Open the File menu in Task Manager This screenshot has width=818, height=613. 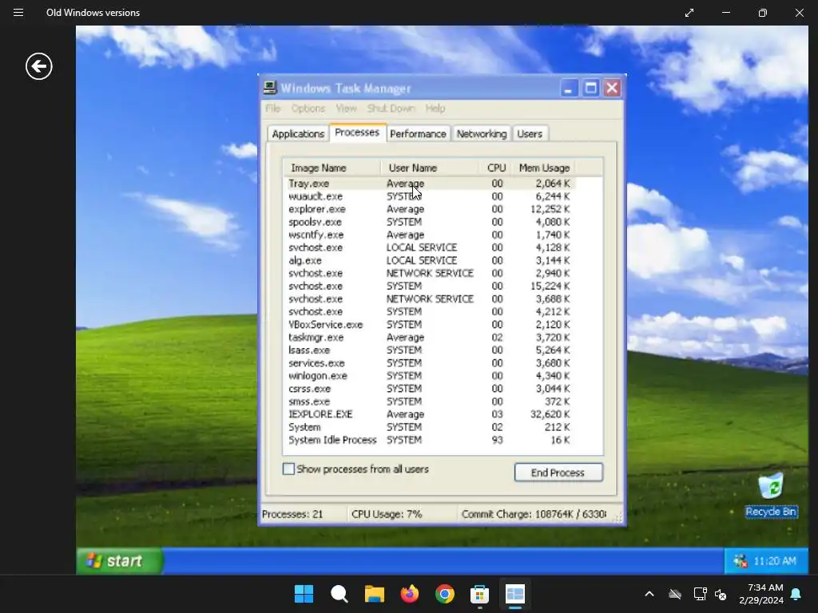coord(273,109)
